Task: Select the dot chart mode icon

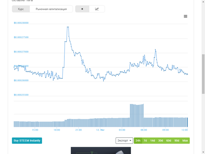Action: [x=82, y=9]
